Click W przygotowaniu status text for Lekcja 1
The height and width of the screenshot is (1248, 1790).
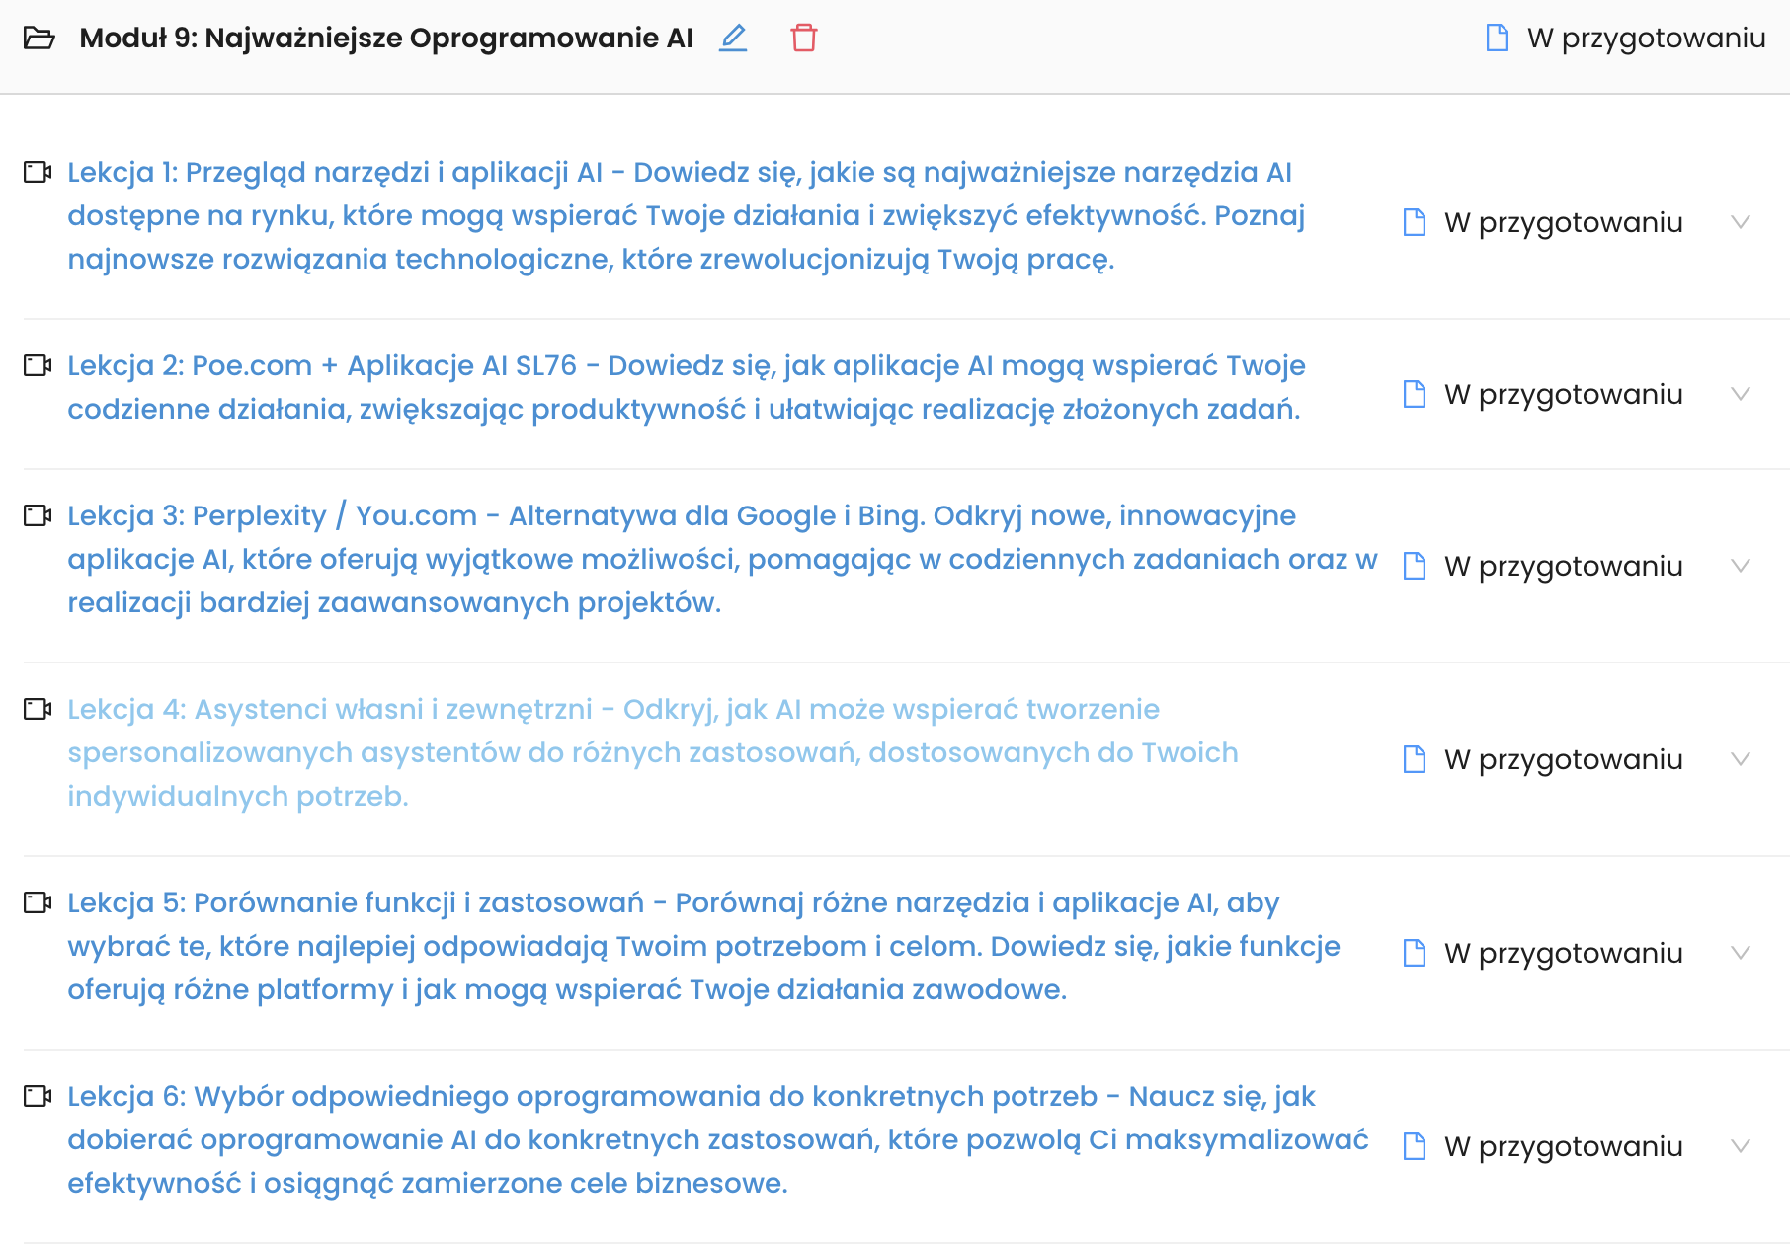[x=1564, y=223]
